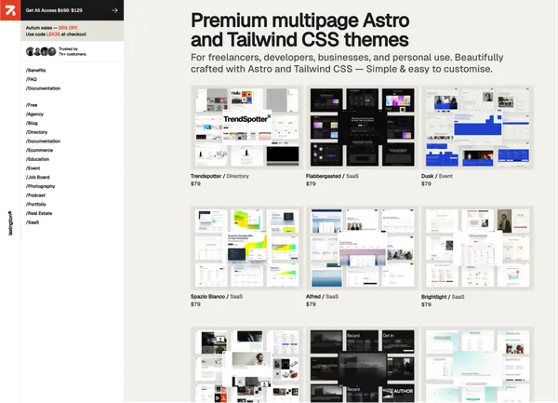The width and height of the screenshot is (558, 403).
Task: Click the orange Lexington logo icon
Action: [9, 10]
